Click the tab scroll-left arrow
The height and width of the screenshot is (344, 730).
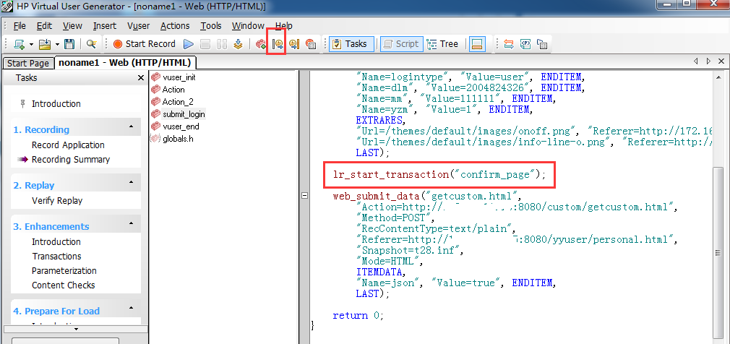(x=696, y=61)
